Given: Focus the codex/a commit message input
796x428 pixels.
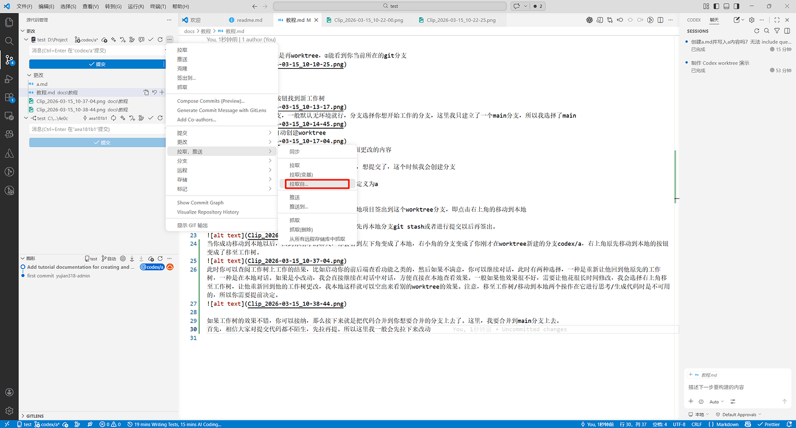Looking at the screenshot, I should pyautogui.click(x=97, y=50).
